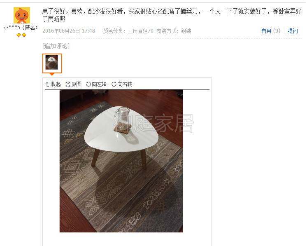Viewport: 307px width, 246px height.
Task: Click the 提问 link
Action: coord(293,31)
